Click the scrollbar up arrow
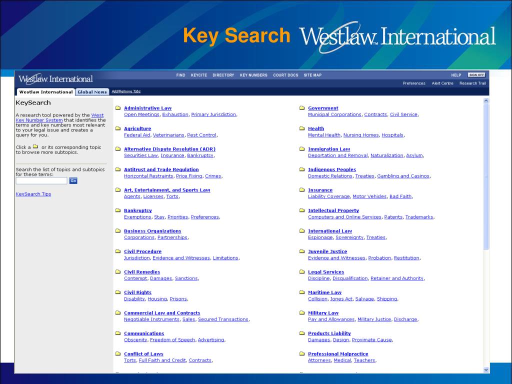The height and width of the screenshot is (384, 512). [x=486, y=101]
